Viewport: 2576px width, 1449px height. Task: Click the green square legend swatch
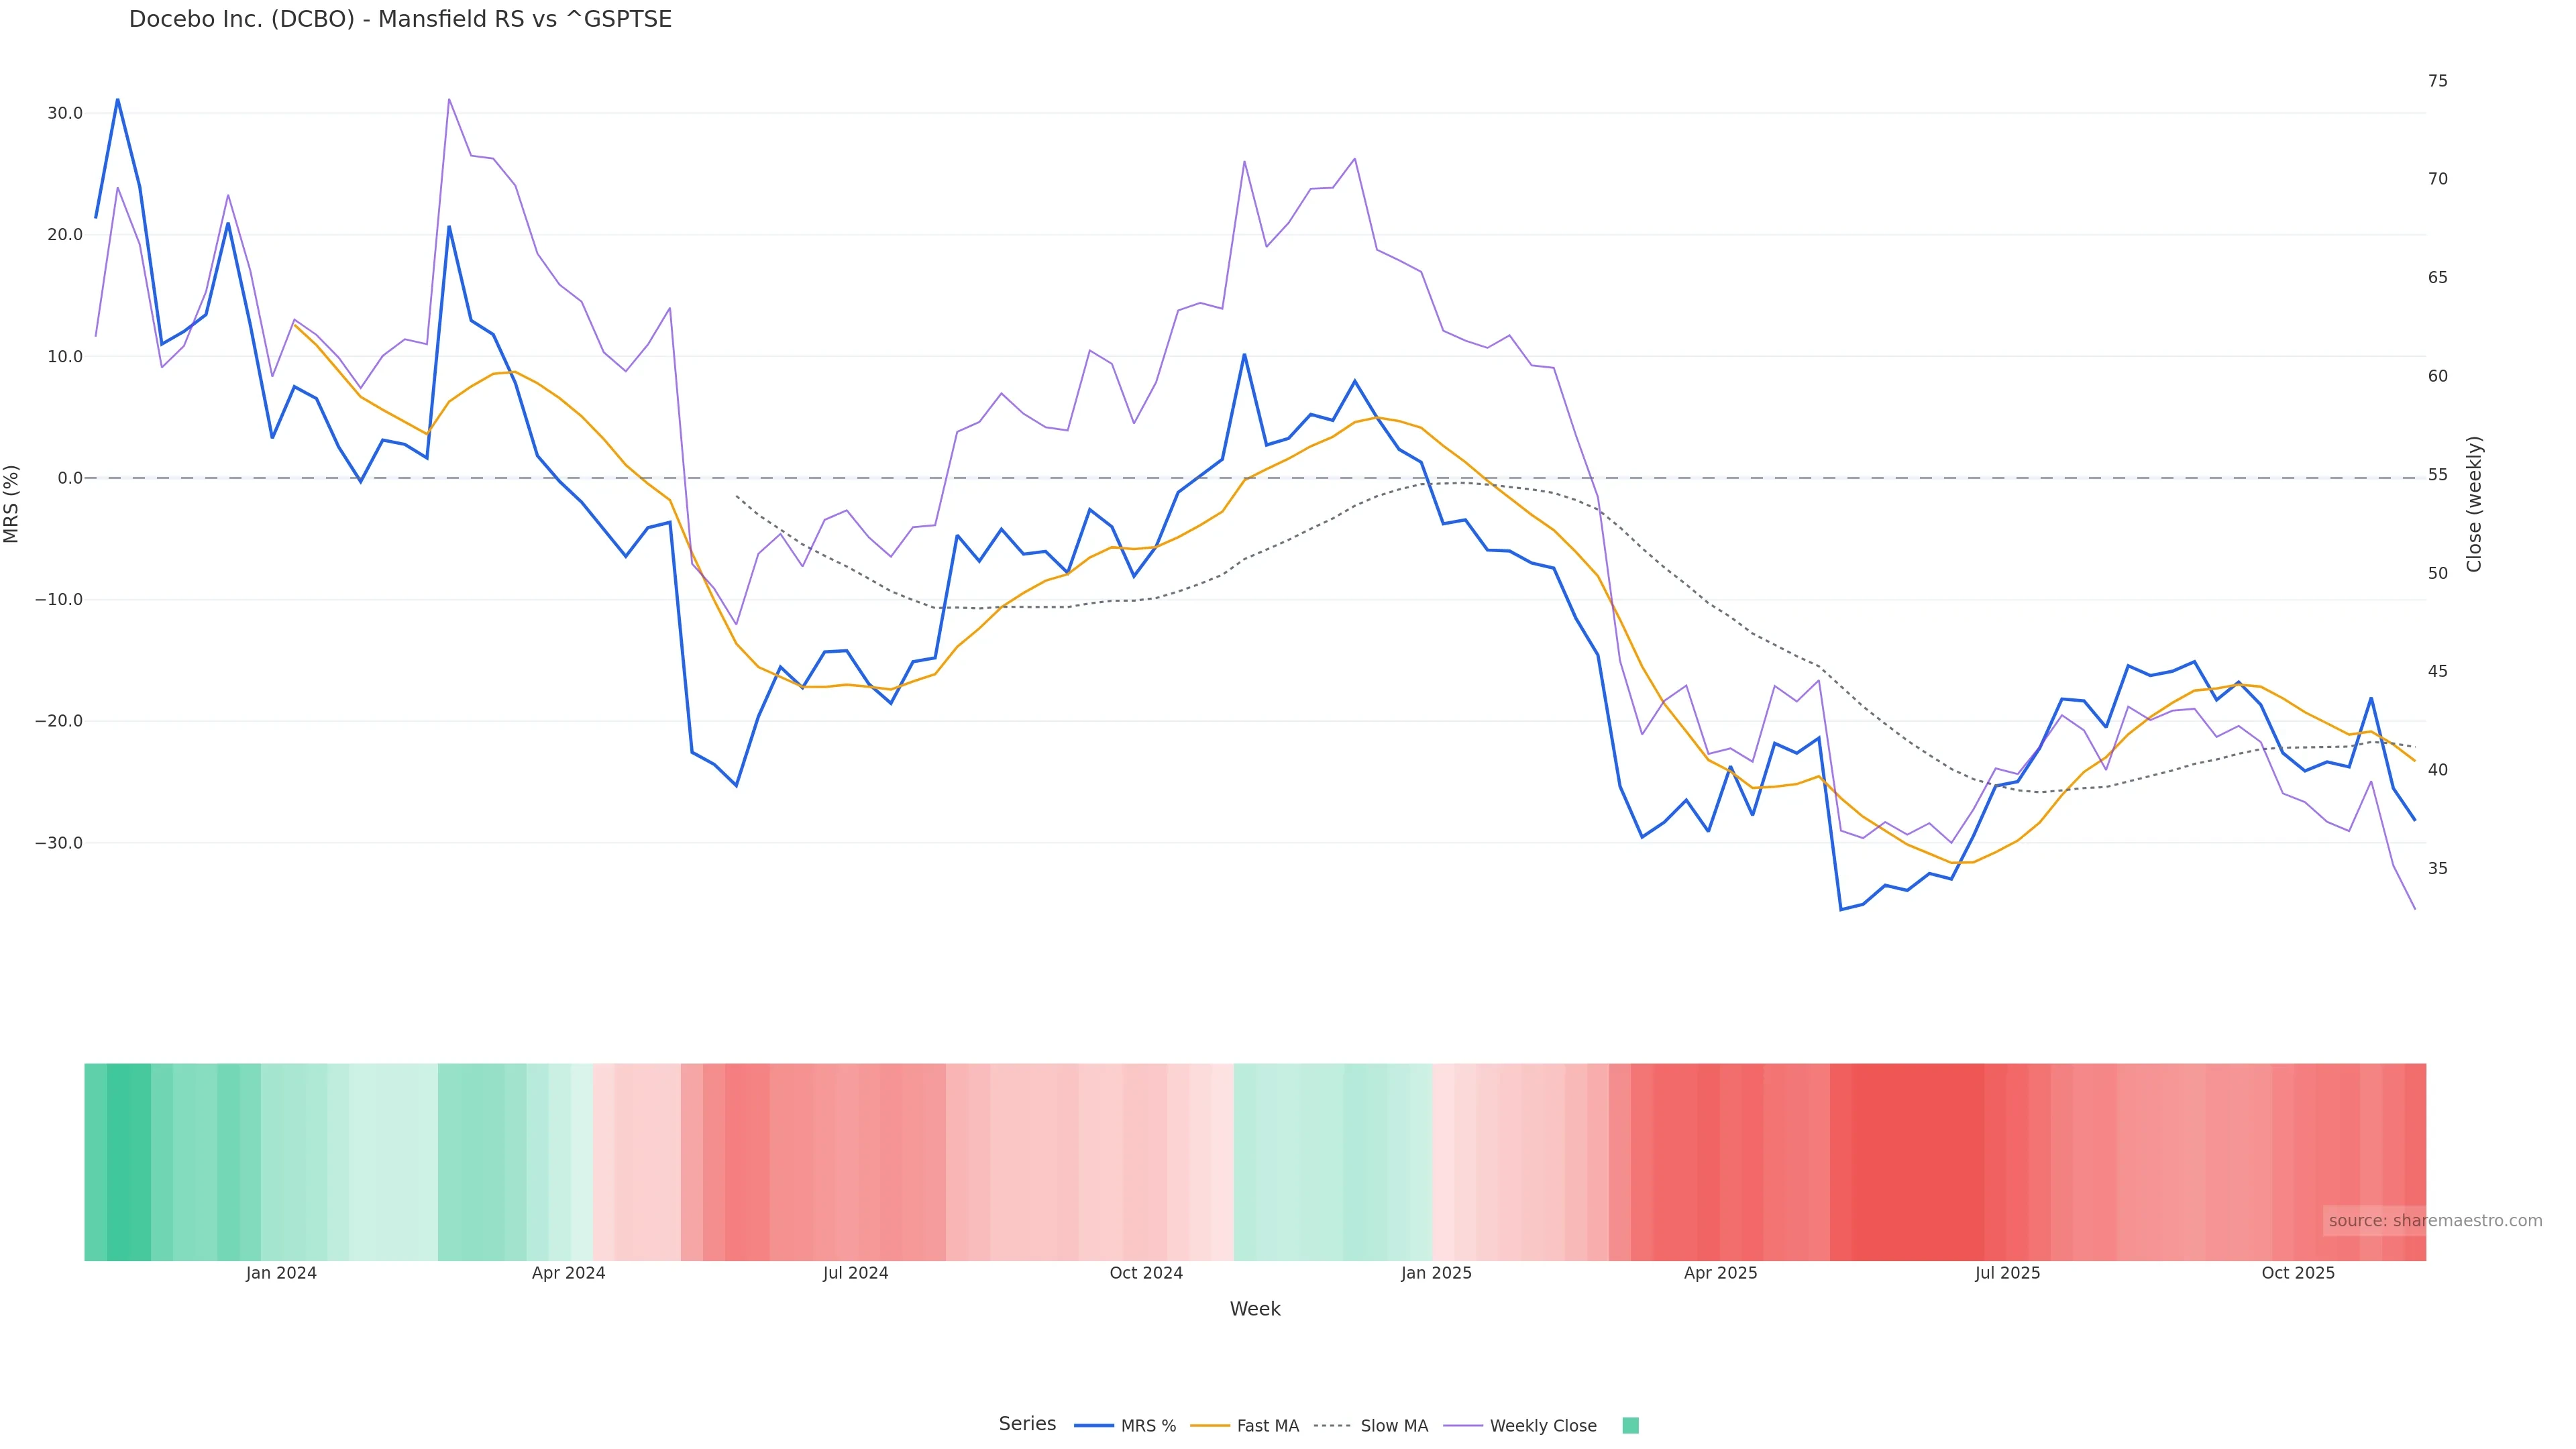pos(1630,1426)
